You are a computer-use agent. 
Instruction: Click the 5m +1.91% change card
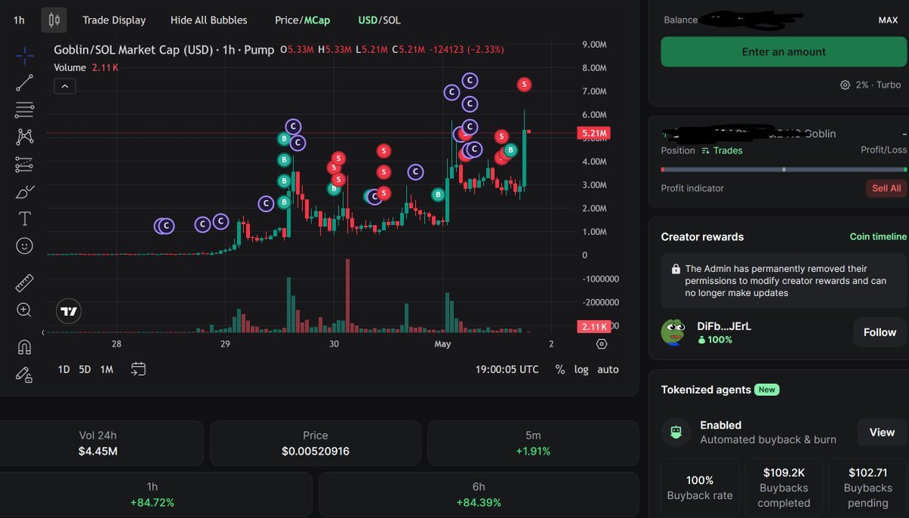tap(533, 444)
